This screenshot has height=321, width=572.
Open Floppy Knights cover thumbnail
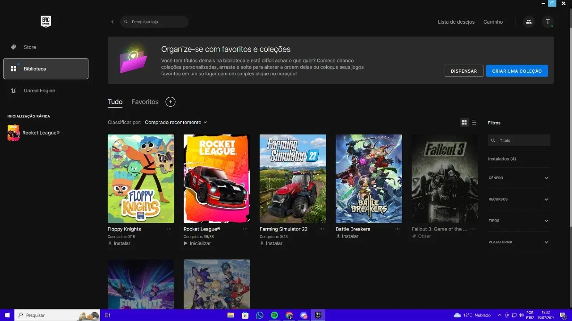[141, 179]
